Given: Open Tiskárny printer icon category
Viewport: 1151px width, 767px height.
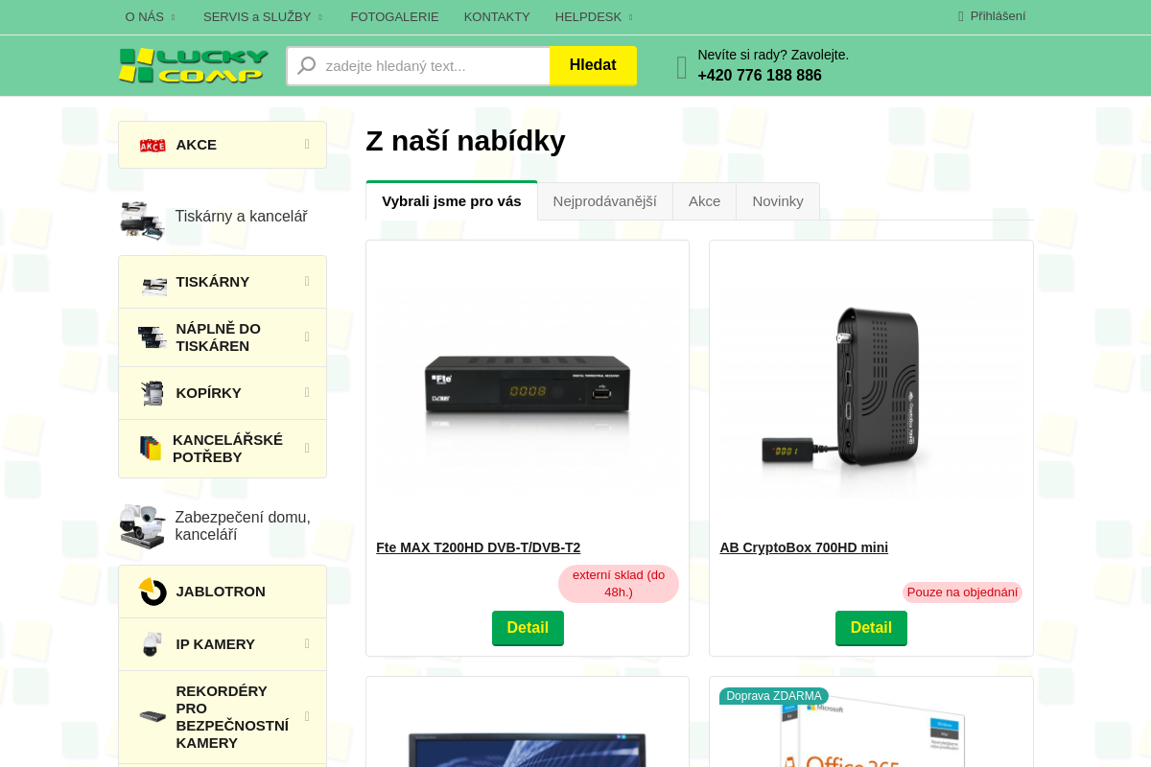Looking at the screenshot, I should (x=153, y=282).
